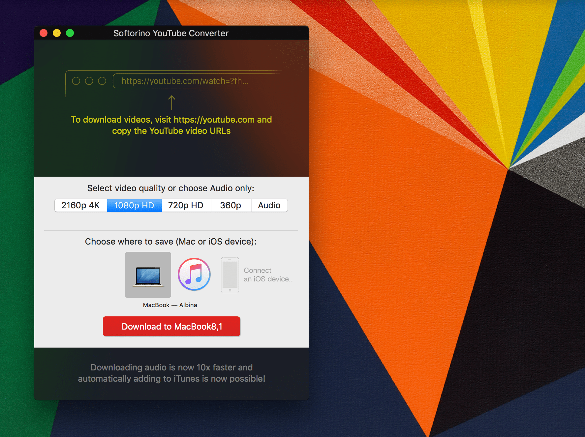Select the MacBook laptop icon as destination
Viewport: 585px width, 437px height.
coord(148,275)
